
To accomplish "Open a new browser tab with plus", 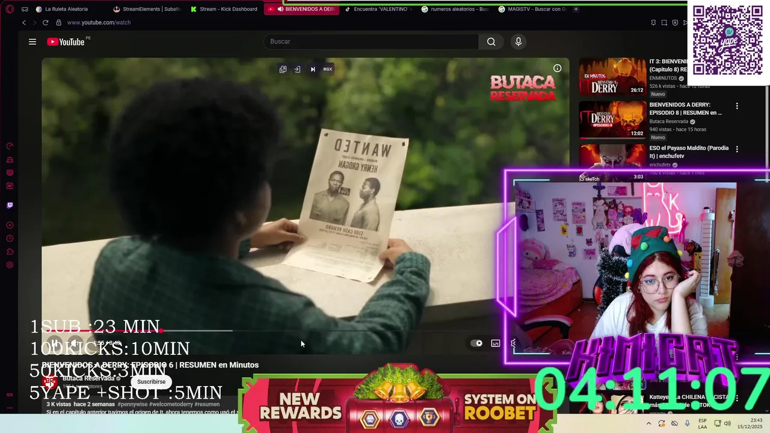I will coord(576,9).
